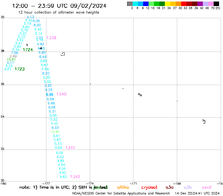Click the 30 latitude axis label
The width and height of the screenshot is (223, 196).
click(x=2, y=17)
